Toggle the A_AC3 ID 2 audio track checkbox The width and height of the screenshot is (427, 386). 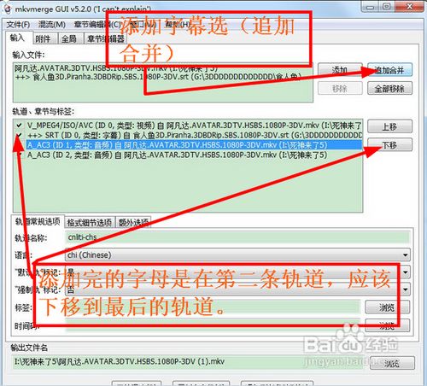[x=19, y=155]
